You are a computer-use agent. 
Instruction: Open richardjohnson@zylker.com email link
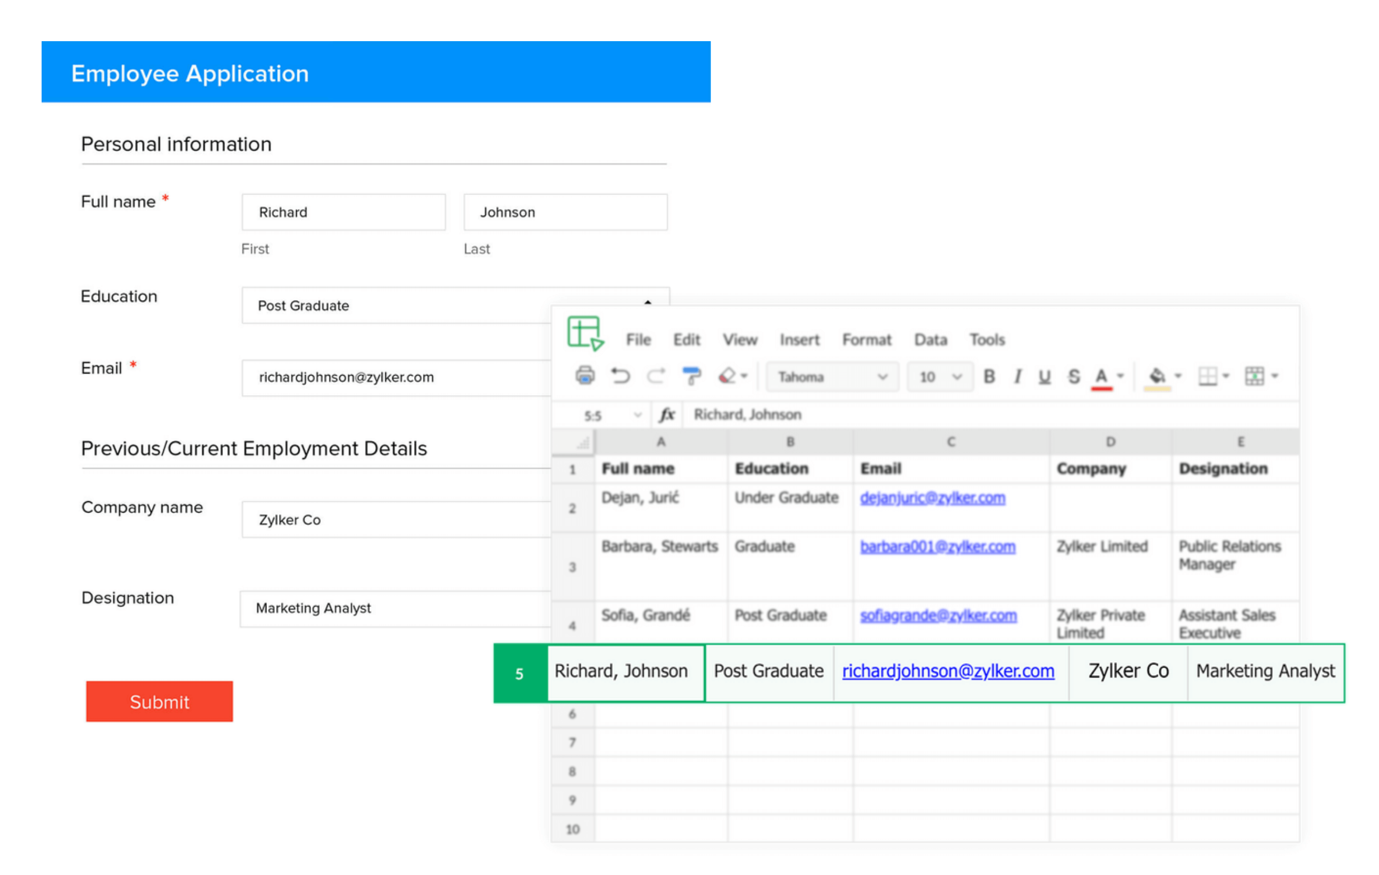(x=948, y=671)
